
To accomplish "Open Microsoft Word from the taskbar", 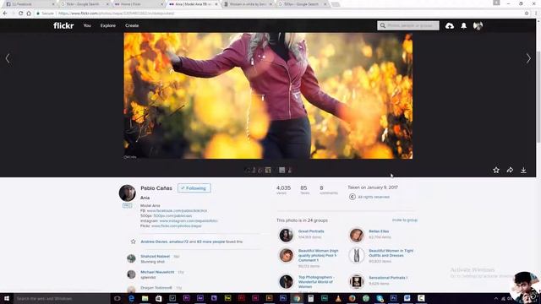I will click(407, 298).
